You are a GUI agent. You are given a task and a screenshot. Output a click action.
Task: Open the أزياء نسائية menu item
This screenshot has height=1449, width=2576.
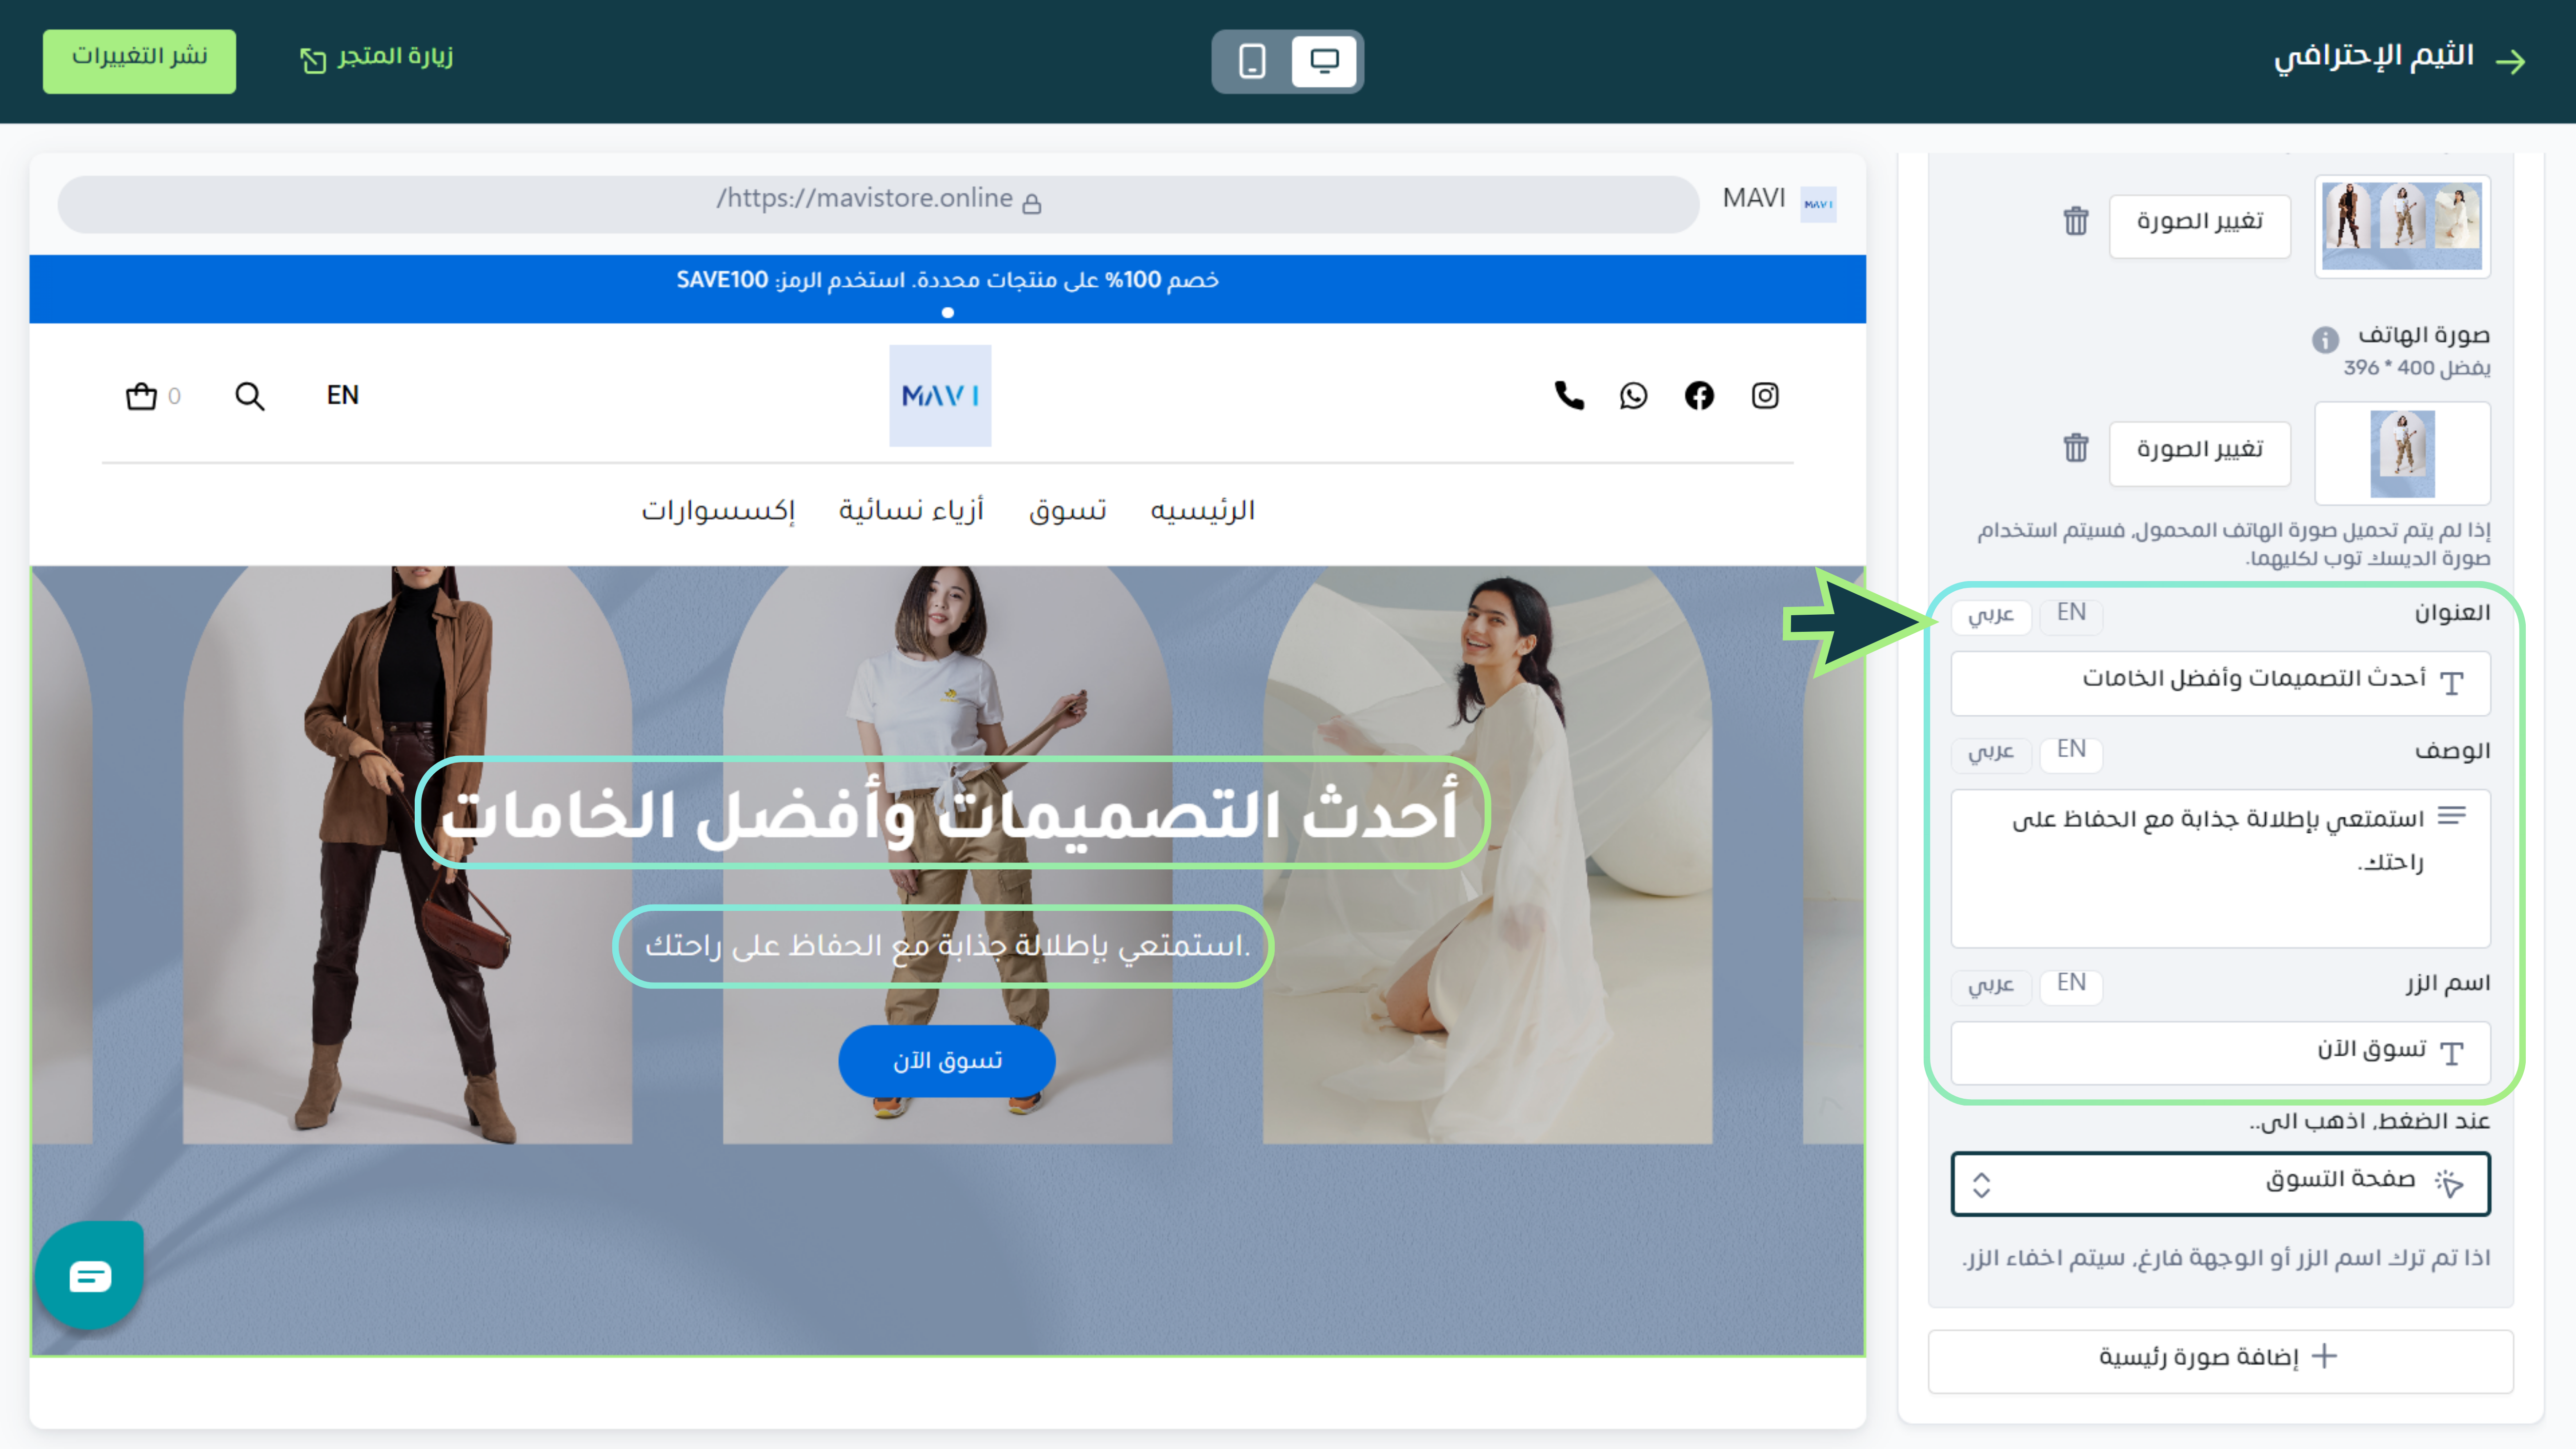pyautogui.click(x=911, y=511)
